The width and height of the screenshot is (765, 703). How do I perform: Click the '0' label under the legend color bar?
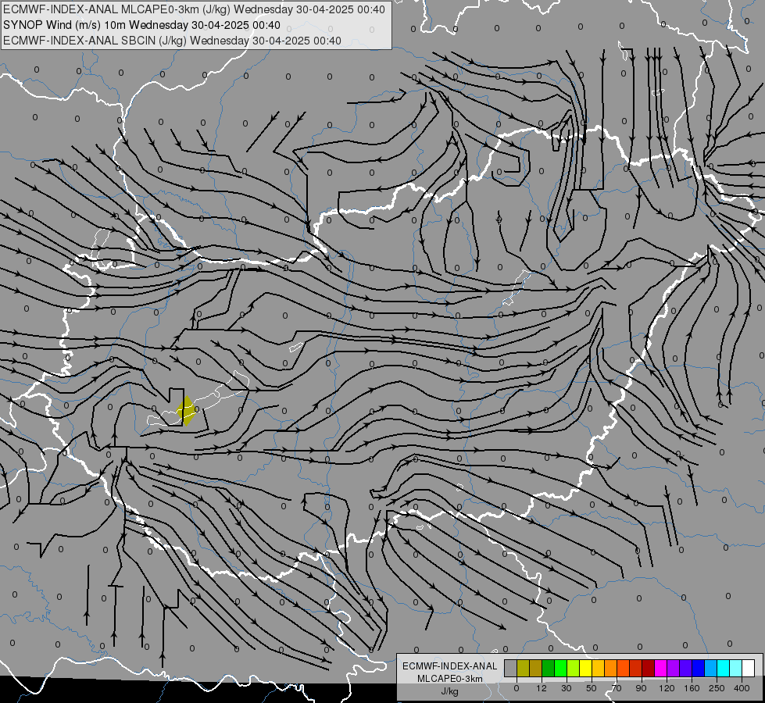[x=517, y=688]
